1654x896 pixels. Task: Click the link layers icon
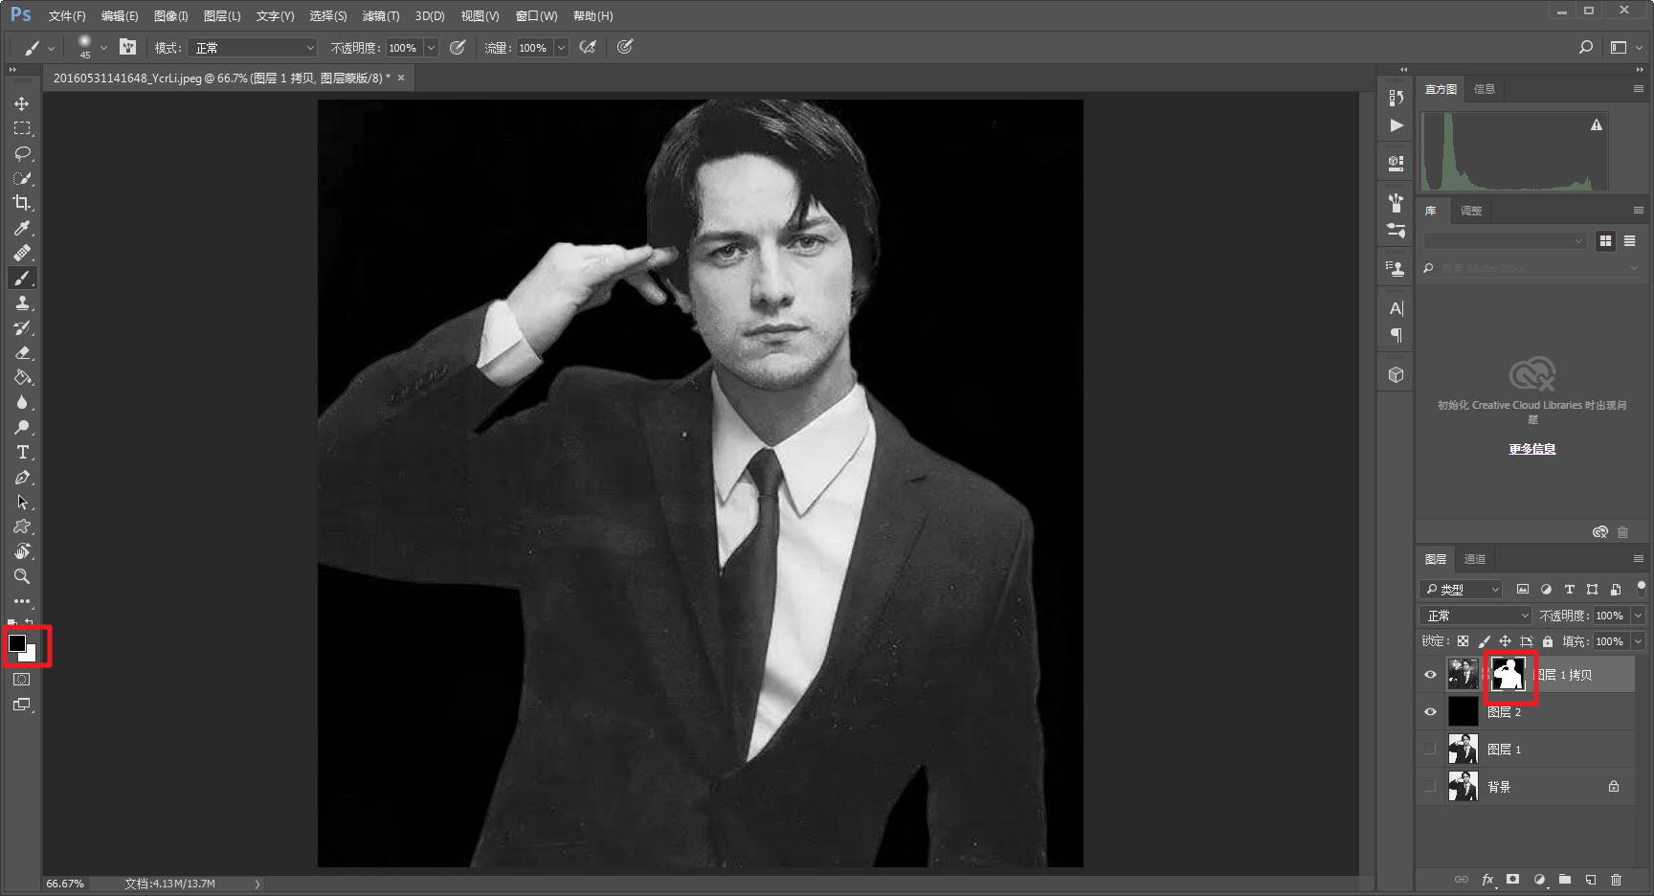click(1461, 879)
